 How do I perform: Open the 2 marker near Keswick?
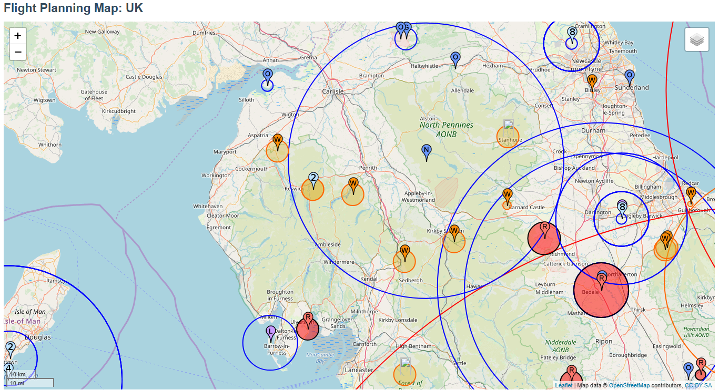(x=313, y=181)
